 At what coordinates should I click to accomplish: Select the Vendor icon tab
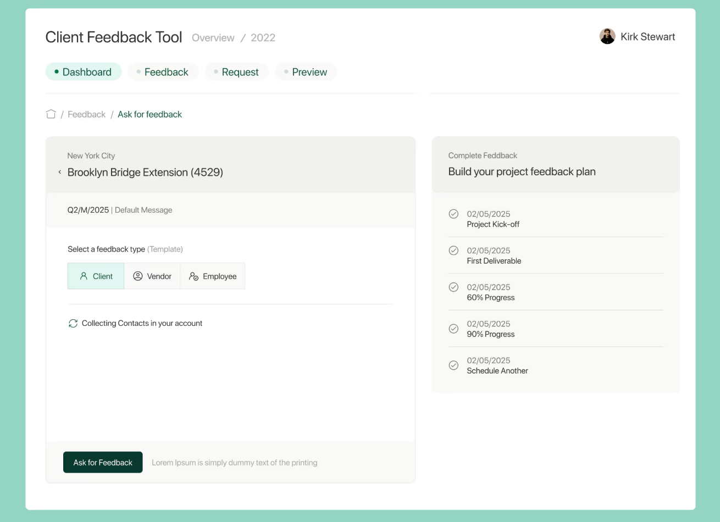tap(137, 276)
